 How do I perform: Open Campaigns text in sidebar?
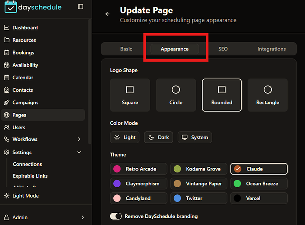25,103
